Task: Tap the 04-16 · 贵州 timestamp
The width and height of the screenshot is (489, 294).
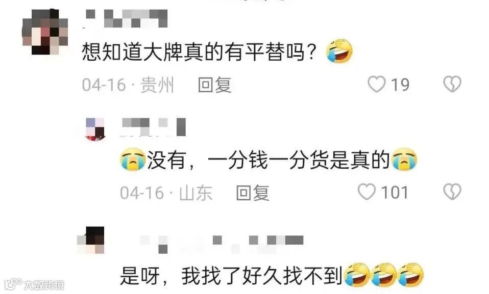Action: pyautogui.click(x=128, y=85)
